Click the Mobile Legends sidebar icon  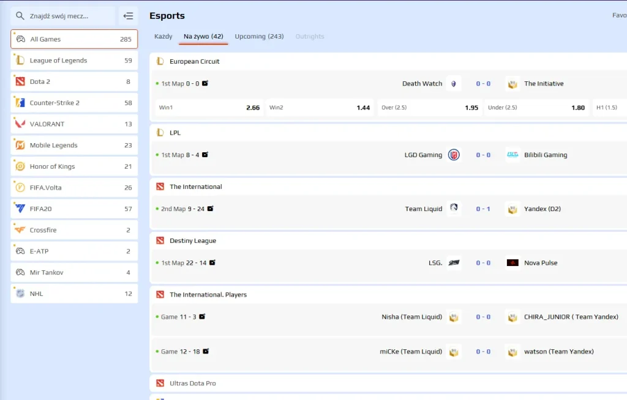pos(20,145)
